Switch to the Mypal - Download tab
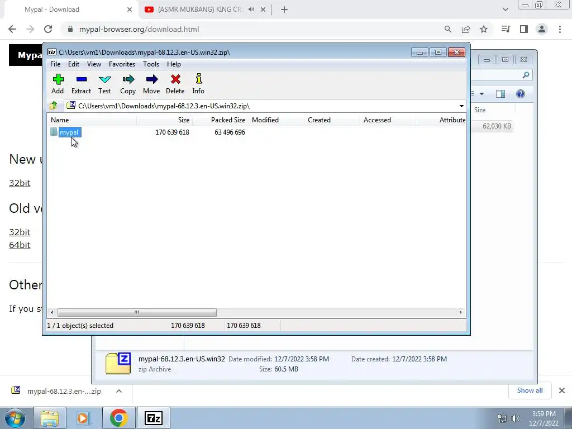This screenshot has height=429, width=572. tap(69, 9)
